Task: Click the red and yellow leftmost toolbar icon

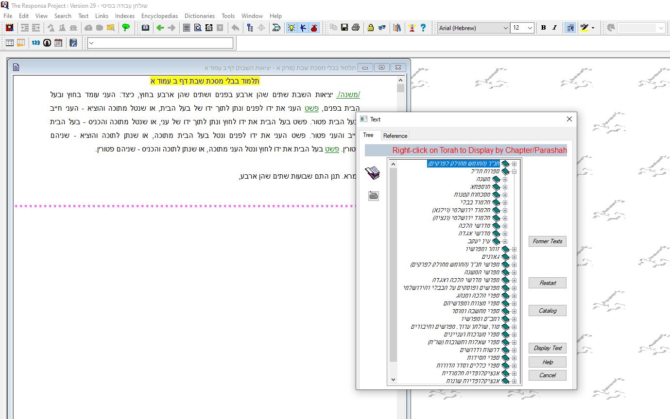Action: pos(9,28)
